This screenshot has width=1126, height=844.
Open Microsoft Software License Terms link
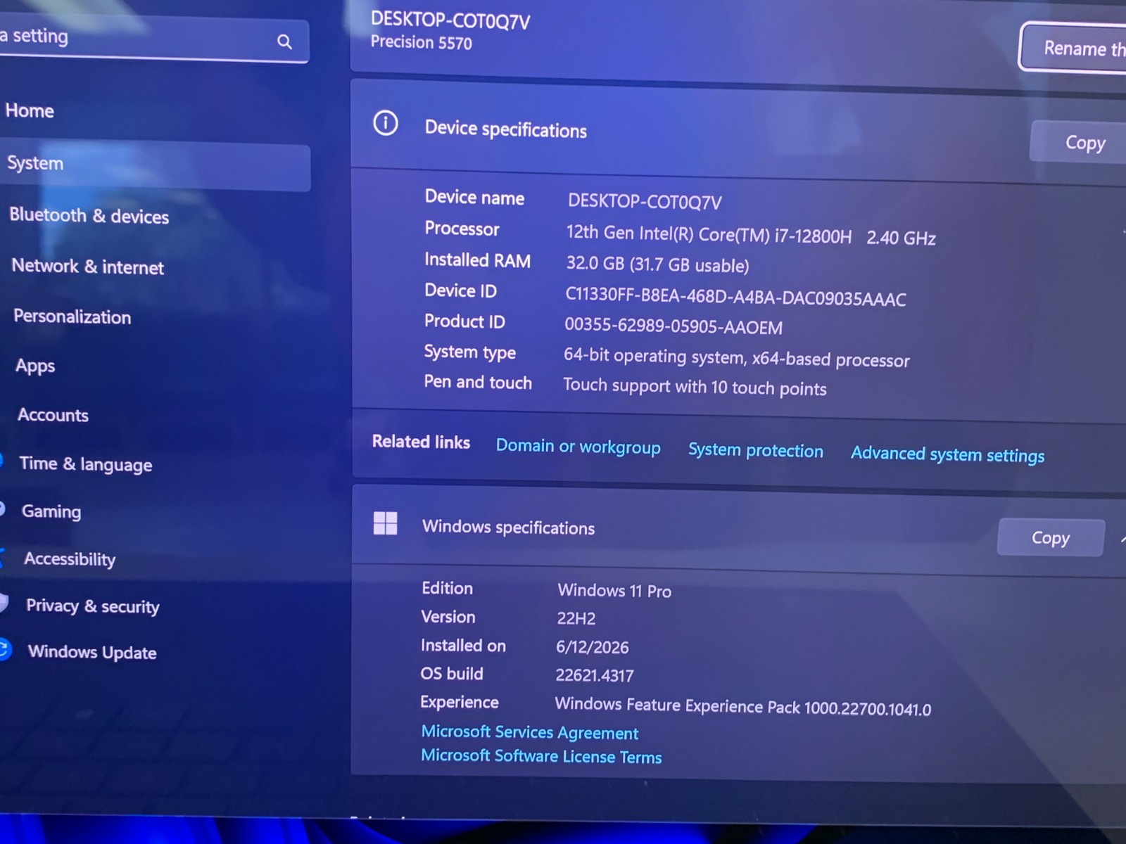coord(541,756)
